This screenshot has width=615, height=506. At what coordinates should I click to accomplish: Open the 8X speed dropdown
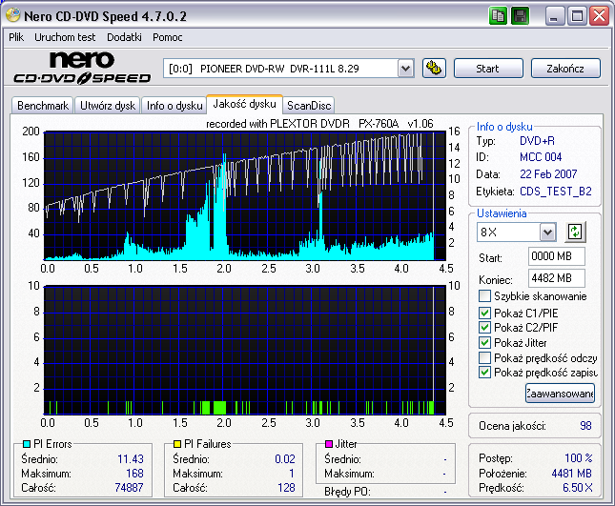click(x=547, y=232)
